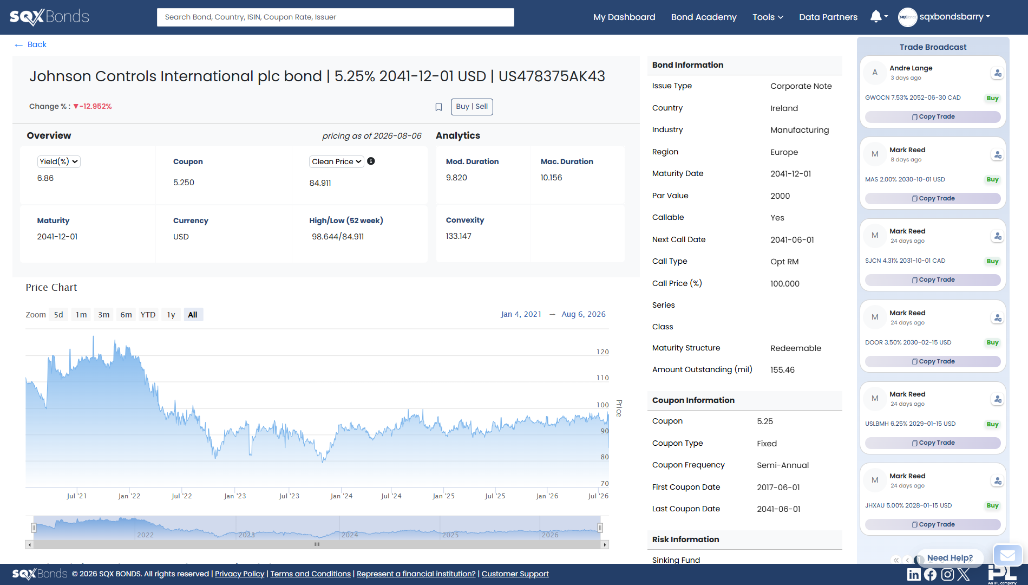Viewport: 1028px width, 585px height.
Task: Copy Trade for MAS 2.00% bond
Action: (x=933, y=199)
